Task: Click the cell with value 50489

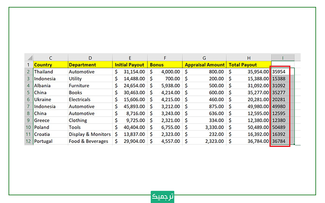Action: tap(280, 127)
